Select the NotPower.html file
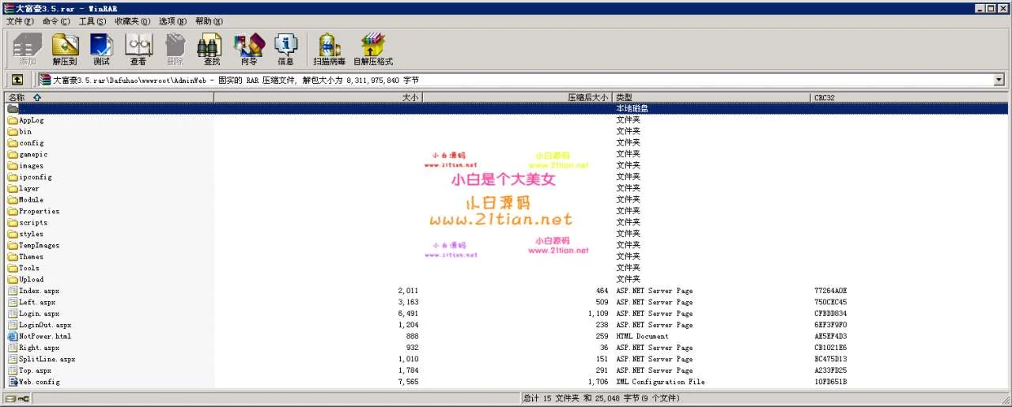The height and width of the screenshot is (407, 1012). click(x=44, y=337)
